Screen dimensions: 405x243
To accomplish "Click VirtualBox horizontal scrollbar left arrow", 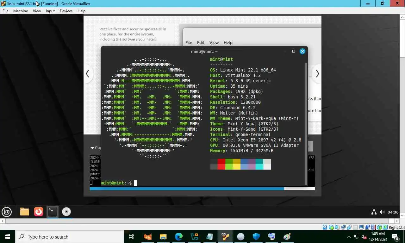I will tap(3, 221).
